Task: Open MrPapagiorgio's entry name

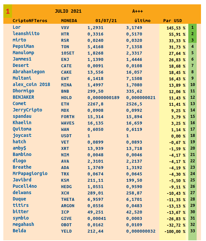Action: [30, 173]
